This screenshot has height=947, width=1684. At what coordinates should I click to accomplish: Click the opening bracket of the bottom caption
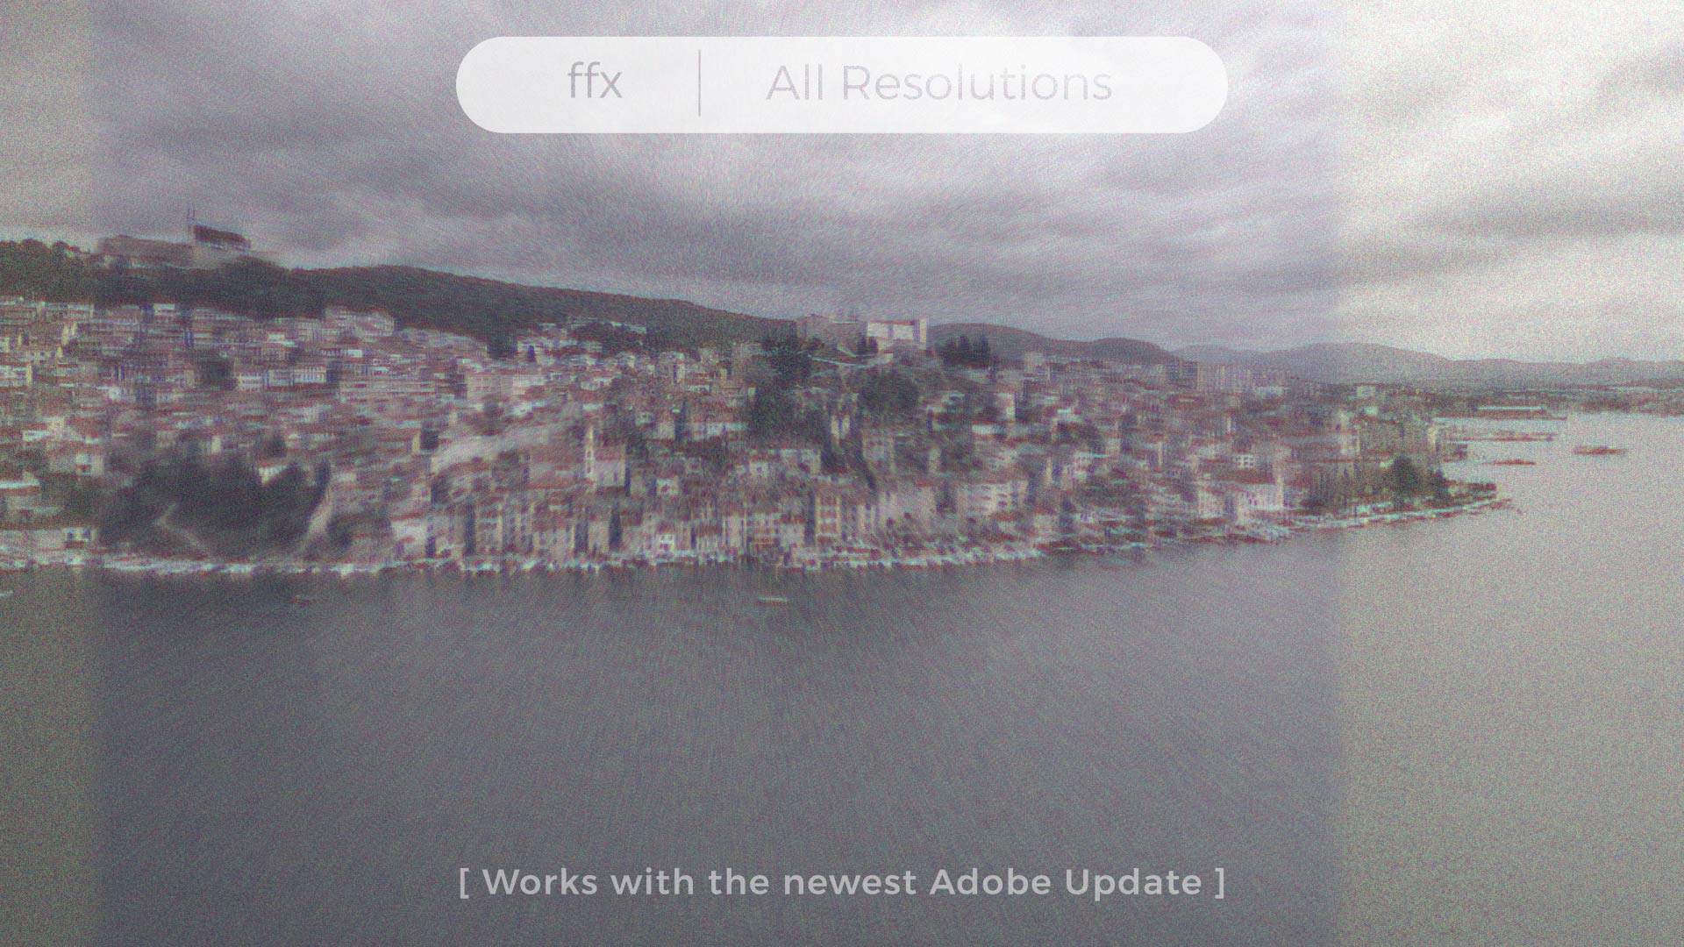464,882
